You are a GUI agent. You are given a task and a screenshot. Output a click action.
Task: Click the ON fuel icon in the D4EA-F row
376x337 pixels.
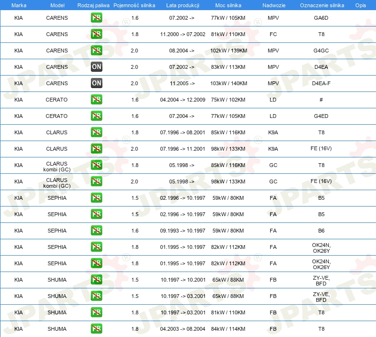pyautogui.click(x=96, y=83)
